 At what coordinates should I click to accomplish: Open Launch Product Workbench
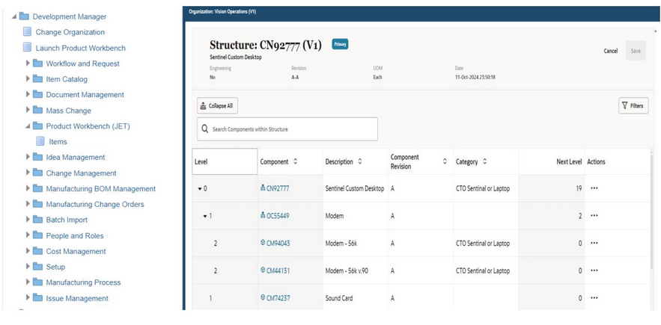click(x=81, y=48)
